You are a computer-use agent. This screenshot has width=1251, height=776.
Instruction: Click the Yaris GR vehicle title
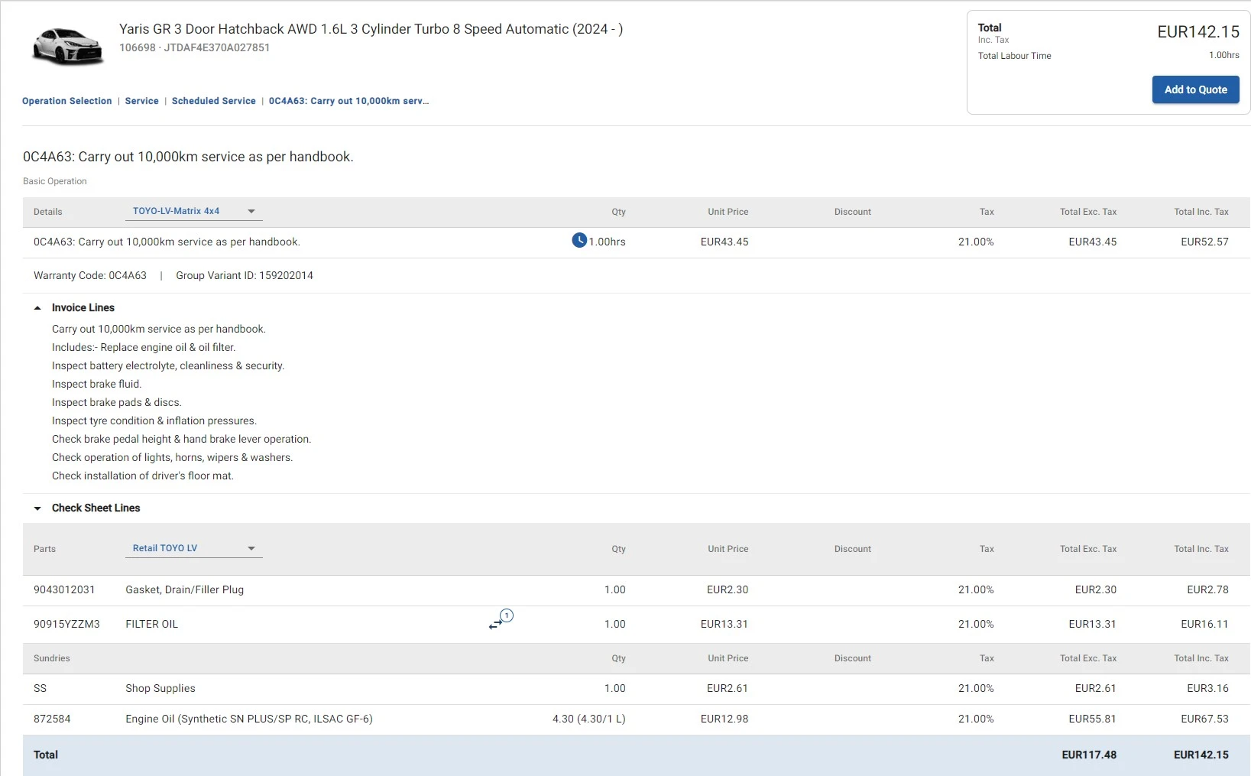click(x=371, y=29)
